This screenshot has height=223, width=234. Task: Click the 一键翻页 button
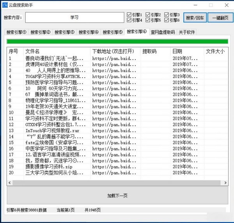coord(220,18)
